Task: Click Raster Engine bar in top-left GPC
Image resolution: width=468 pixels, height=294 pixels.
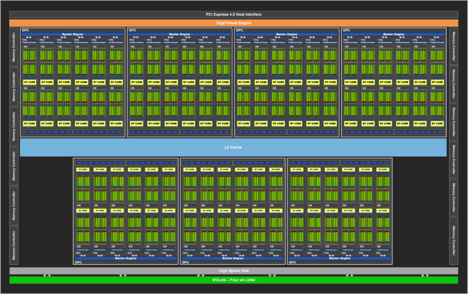Action: pos(73,34)
